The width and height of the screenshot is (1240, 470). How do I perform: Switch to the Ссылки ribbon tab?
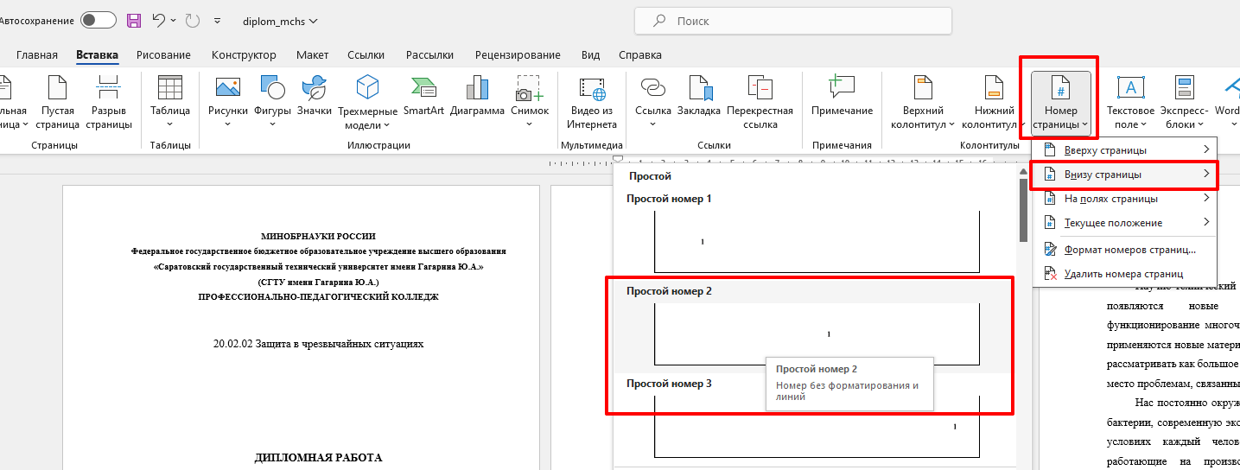(x=366, y=54)
